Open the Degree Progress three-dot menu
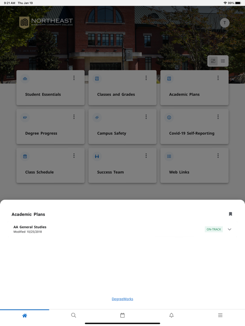Image resolution: width=245 pixels, height=326 pixels. [74, 117]
